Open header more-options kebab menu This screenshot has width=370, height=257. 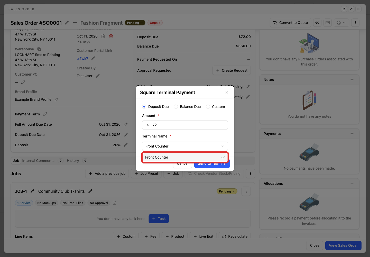click(x=355, y=23)
